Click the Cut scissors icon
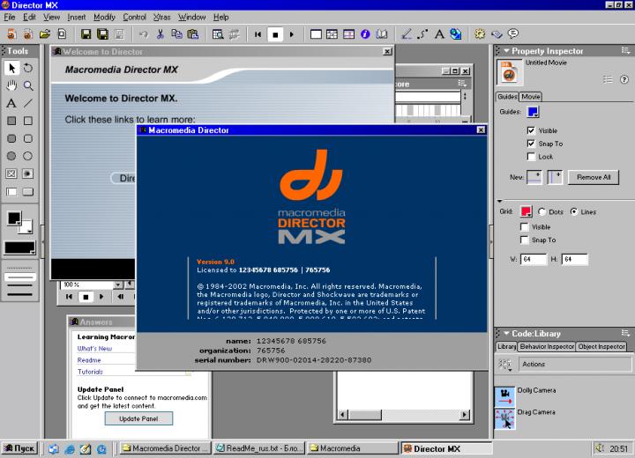 tap(160, 34)
